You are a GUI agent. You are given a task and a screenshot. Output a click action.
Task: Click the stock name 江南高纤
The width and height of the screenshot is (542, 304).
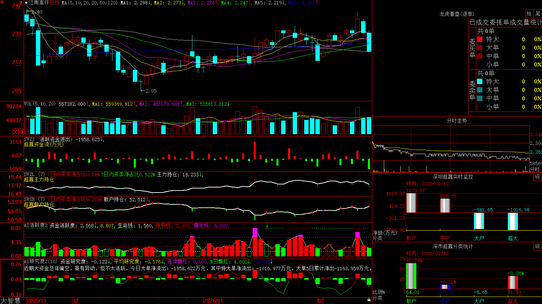coord(39,3)
